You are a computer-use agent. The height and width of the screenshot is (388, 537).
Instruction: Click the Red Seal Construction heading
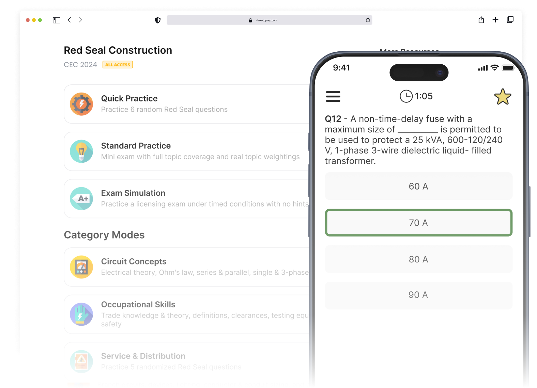[x=118, y=50]
